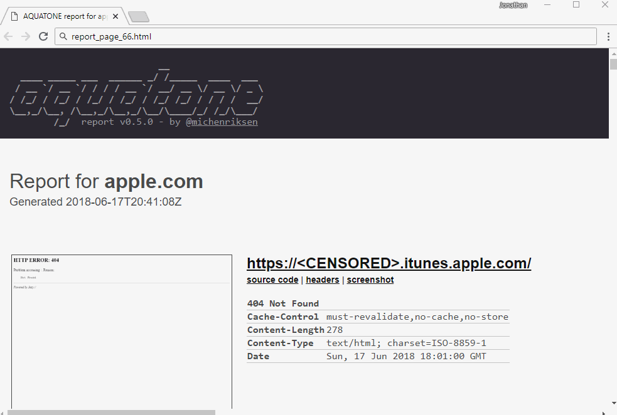
Task: Click the HTTP ERROR 404 screenshot thumbnail
Action: 122,332
